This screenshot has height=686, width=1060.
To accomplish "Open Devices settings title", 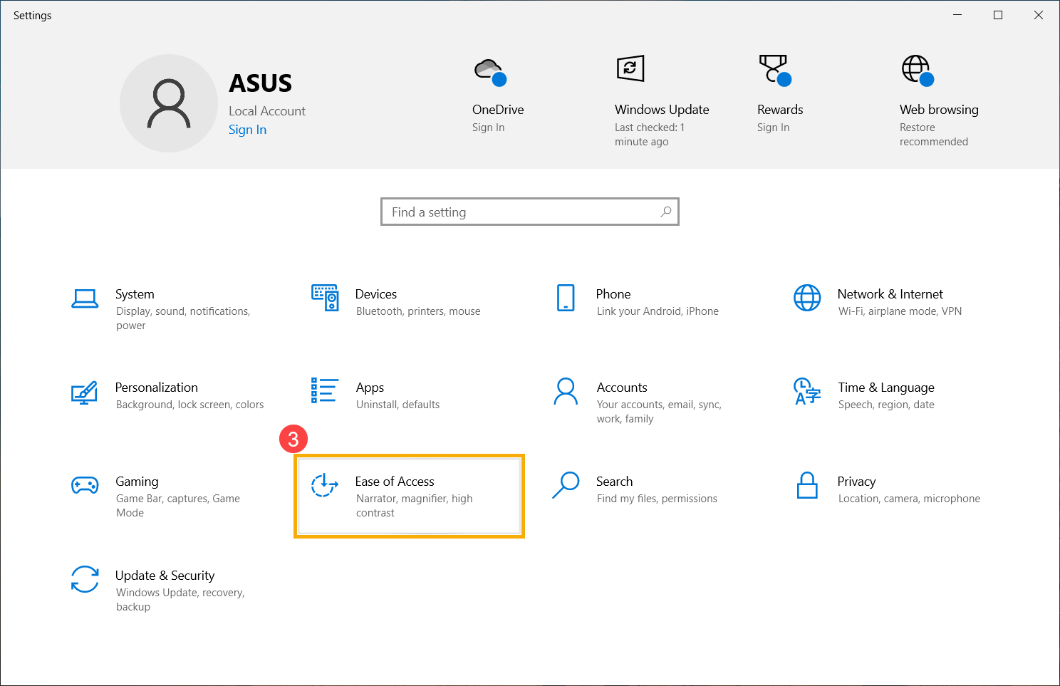I will click(x=376, y=294).
